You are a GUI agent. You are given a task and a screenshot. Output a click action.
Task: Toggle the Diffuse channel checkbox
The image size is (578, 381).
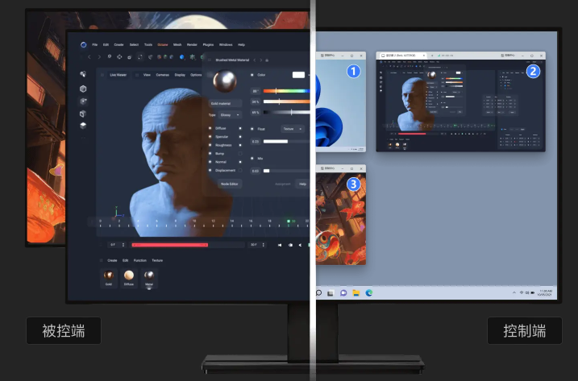point(240,128)
